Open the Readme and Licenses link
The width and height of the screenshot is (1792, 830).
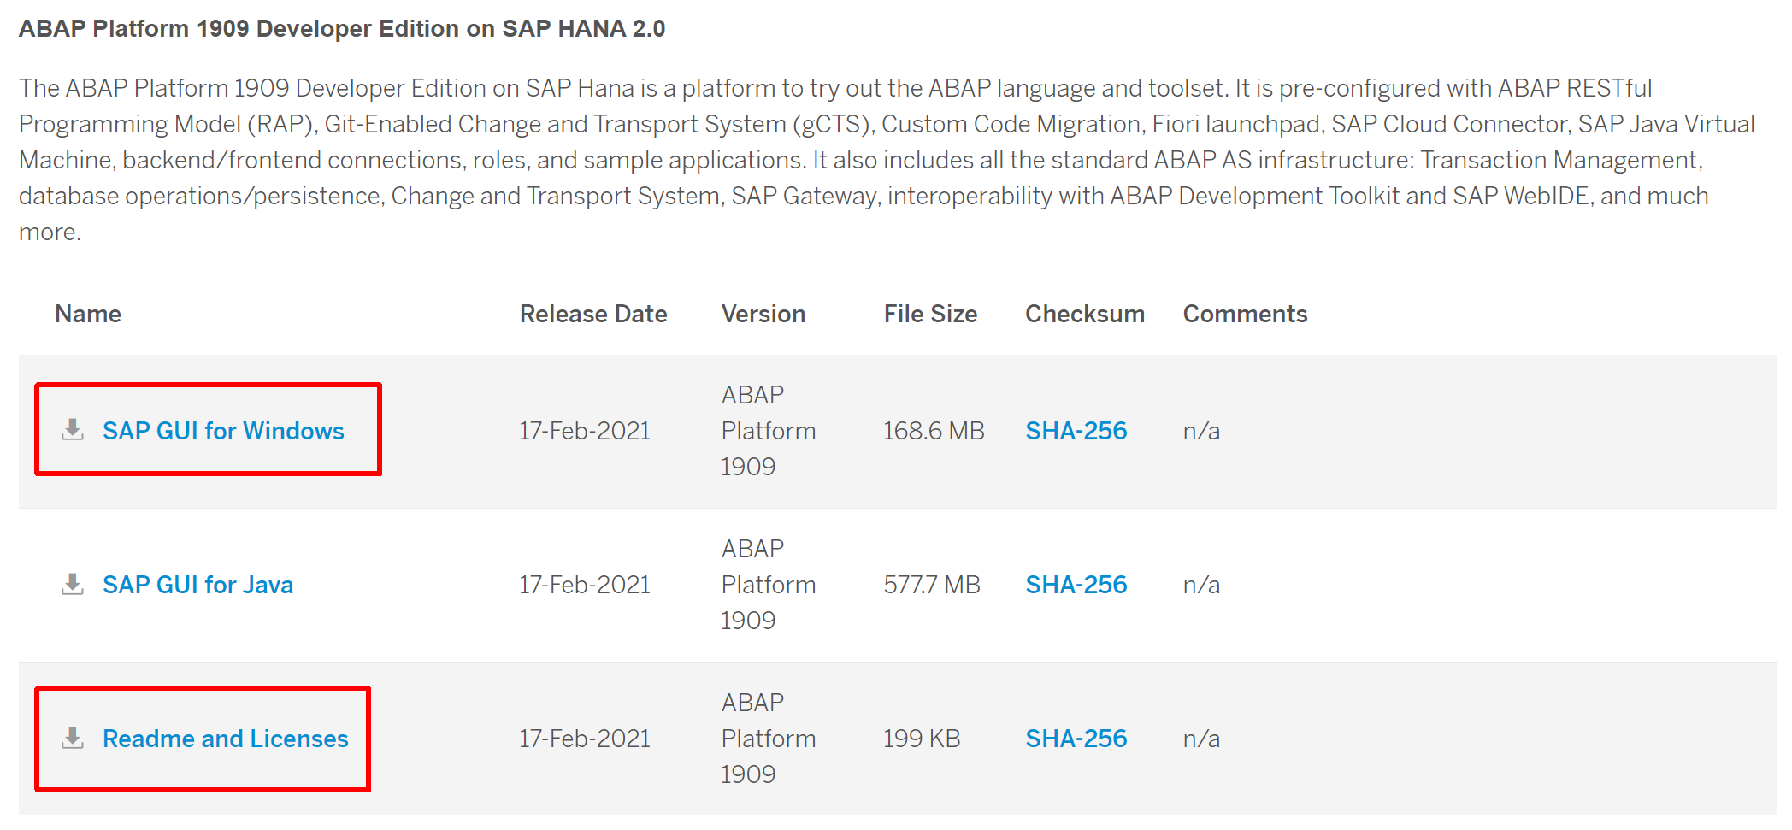tap(226, 739)
